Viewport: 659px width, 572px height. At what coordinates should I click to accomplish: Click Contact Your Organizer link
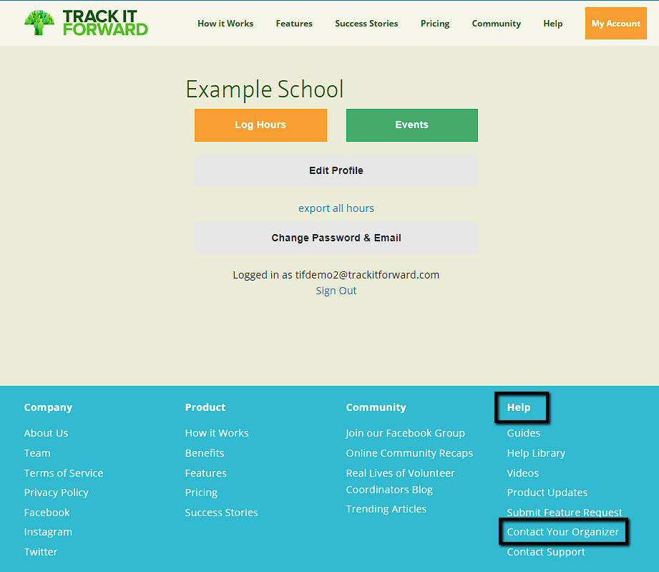[x=562, y=532]
